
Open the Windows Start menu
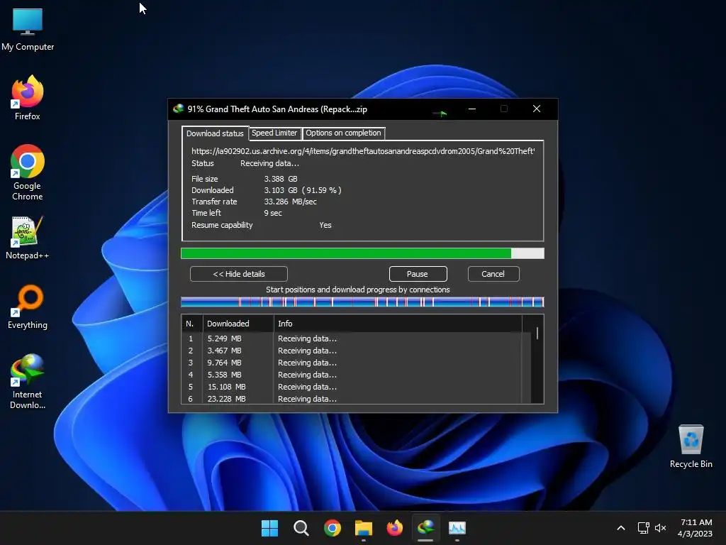pyautogui.click(x=269, y=528)
